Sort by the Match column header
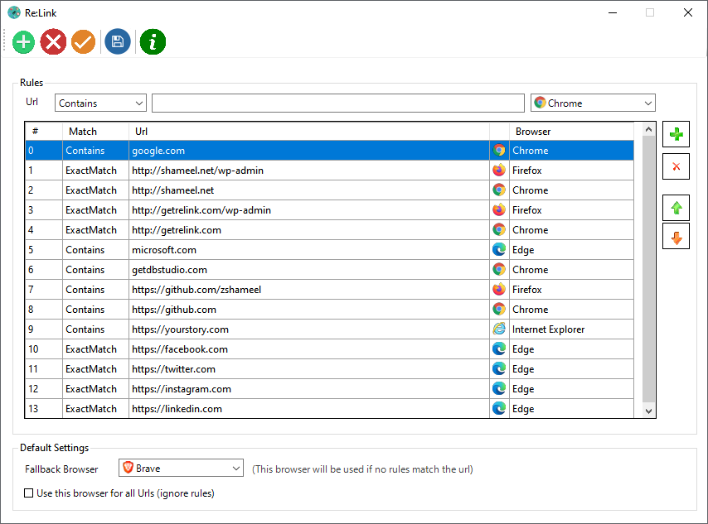This screenshot has height=524, width=708. [95, 132]
